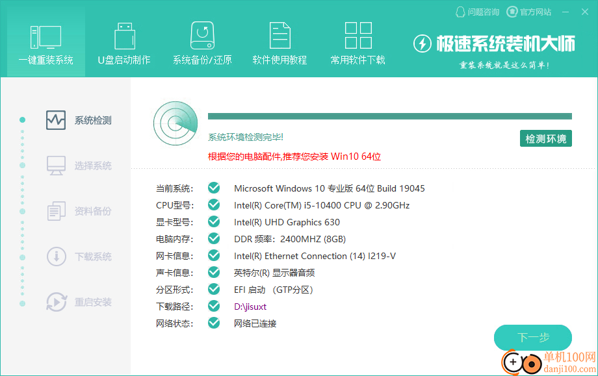Click the radar scan icon
The width and height of the screenshot is (598, 376).
[175, 123]
